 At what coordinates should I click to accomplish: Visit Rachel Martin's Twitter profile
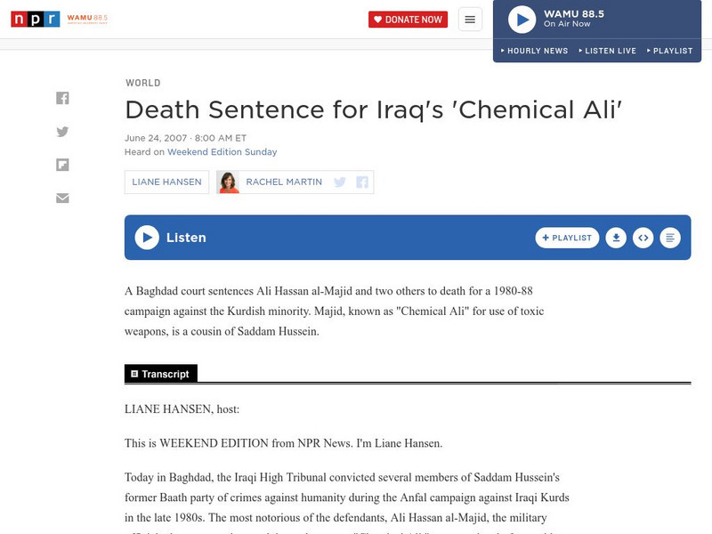[x=339, y=182]
